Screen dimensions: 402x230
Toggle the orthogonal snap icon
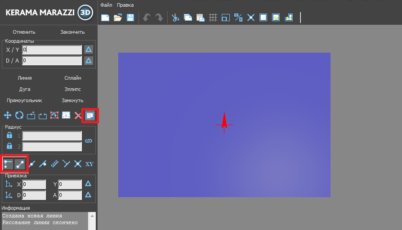(x=8, y=164)
